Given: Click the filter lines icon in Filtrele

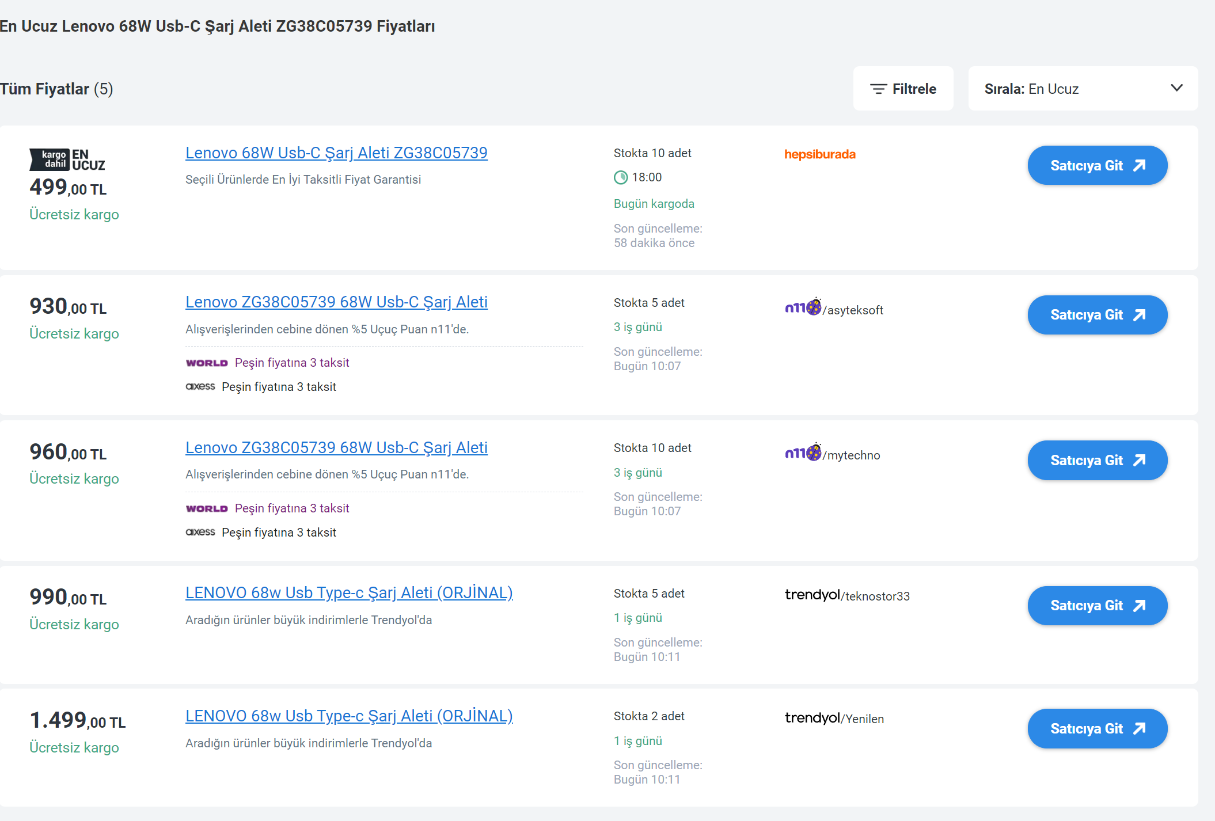Looking at the screenshot, I should point(878,89).
